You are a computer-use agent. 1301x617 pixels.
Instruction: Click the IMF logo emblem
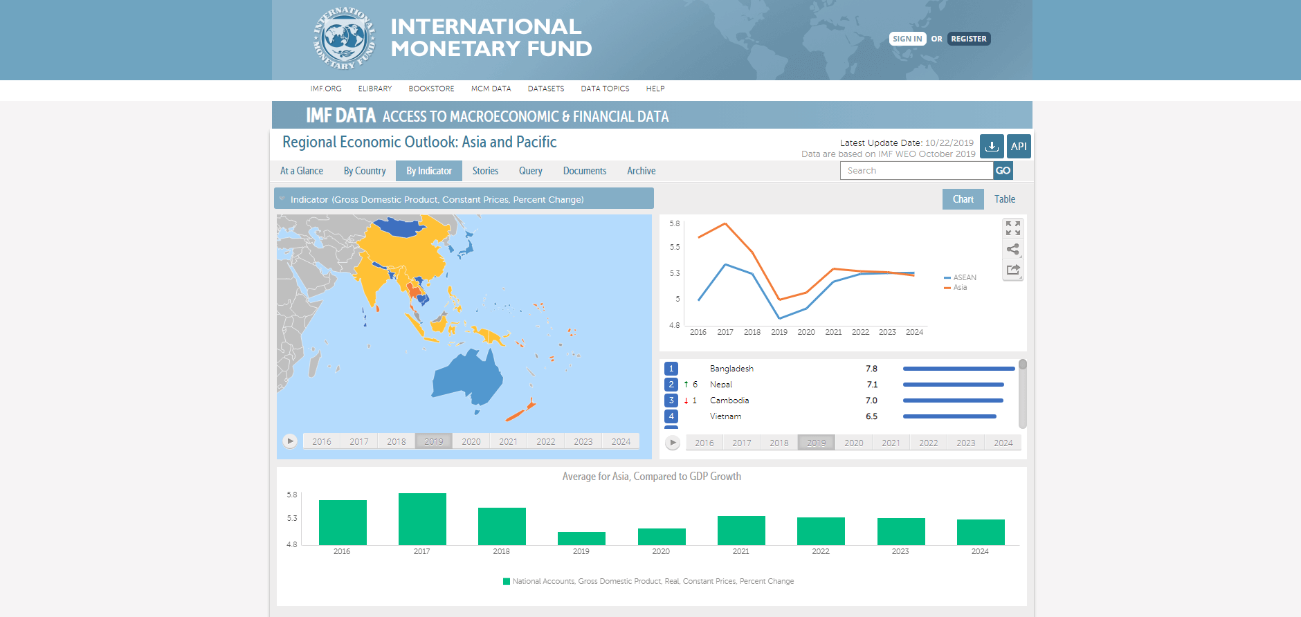(344, 38)
